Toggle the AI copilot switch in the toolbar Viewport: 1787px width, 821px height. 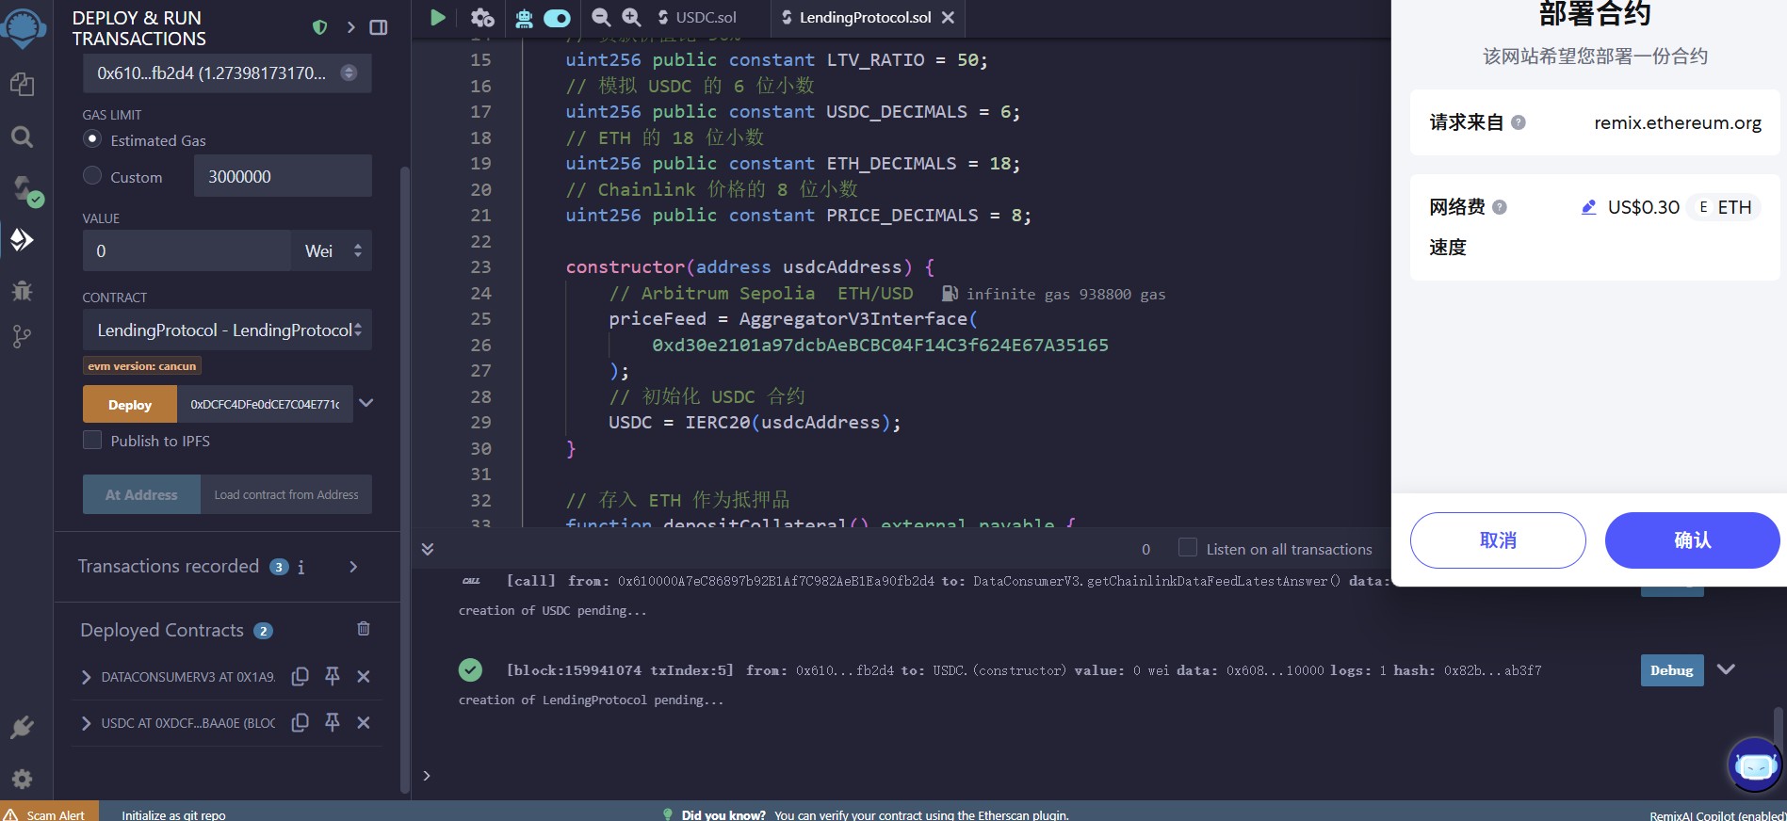tap(557, 18)
